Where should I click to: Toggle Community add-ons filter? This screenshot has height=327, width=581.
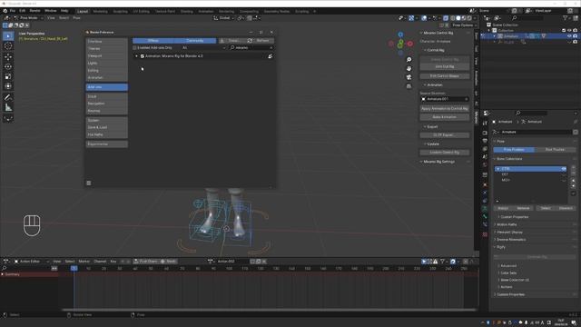coord(195,40)
